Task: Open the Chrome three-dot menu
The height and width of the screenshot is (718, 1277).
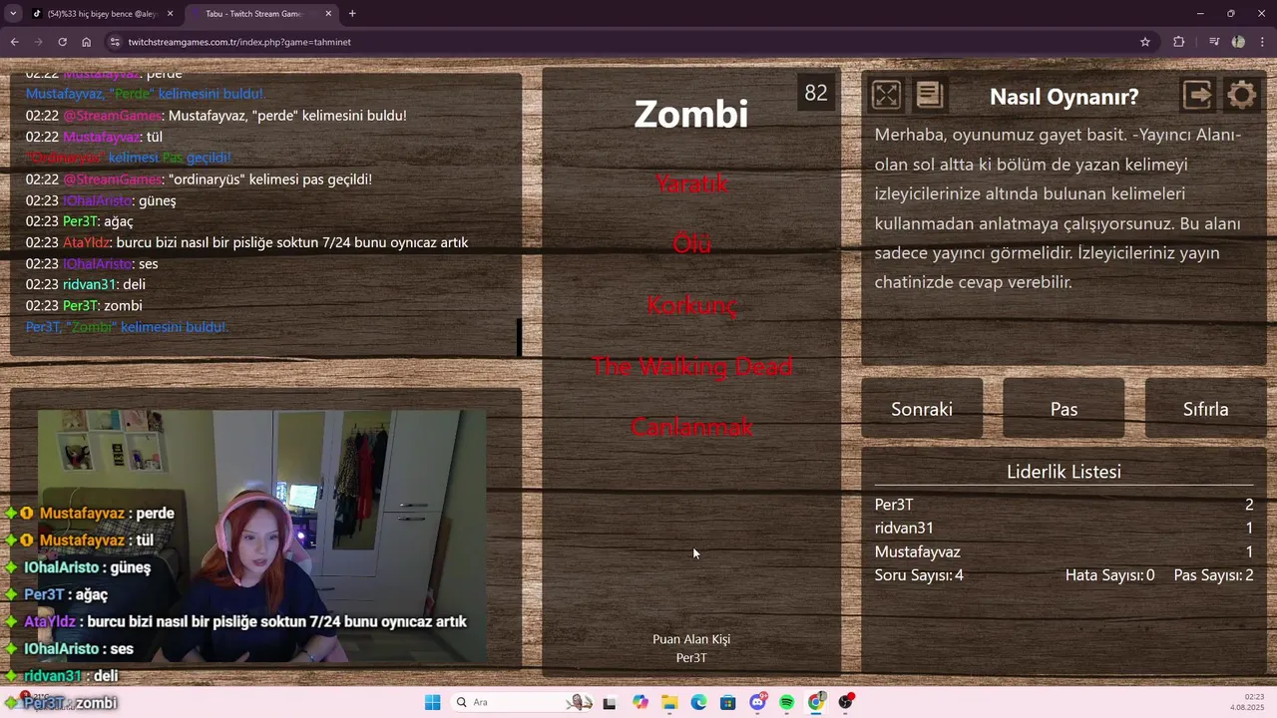Action: point(1263,42)
